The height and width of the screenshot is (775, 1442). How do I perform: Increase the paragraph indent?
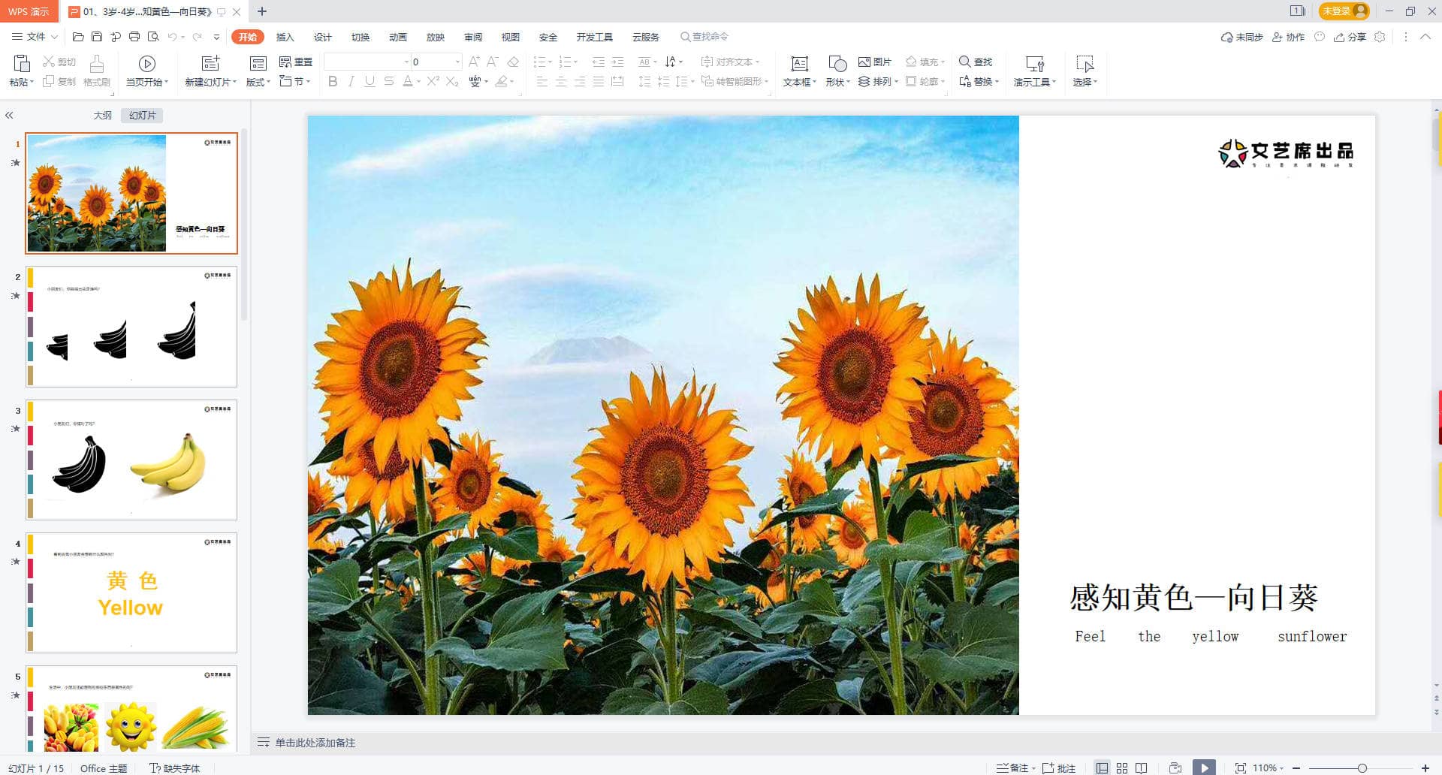point(617,62)
